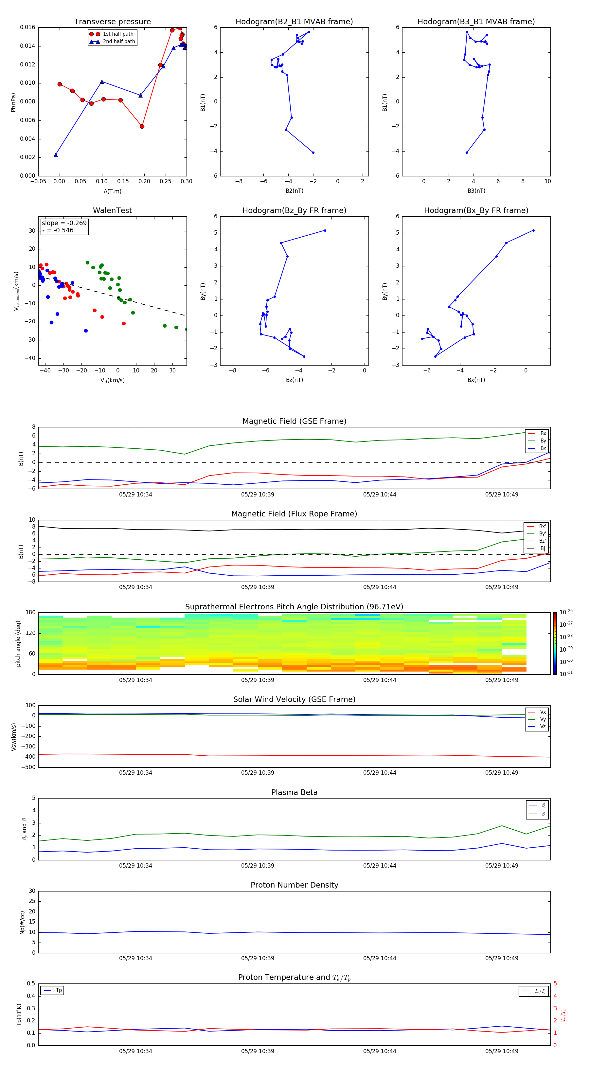
Task: Select the "Plasma Beta" panel title
Action: coord(294,793)
